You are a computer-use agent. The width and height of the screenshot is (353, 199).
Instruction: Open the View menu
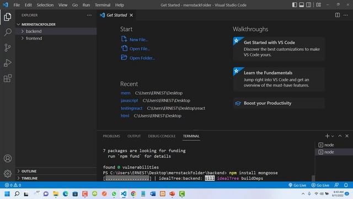[63, 5]
